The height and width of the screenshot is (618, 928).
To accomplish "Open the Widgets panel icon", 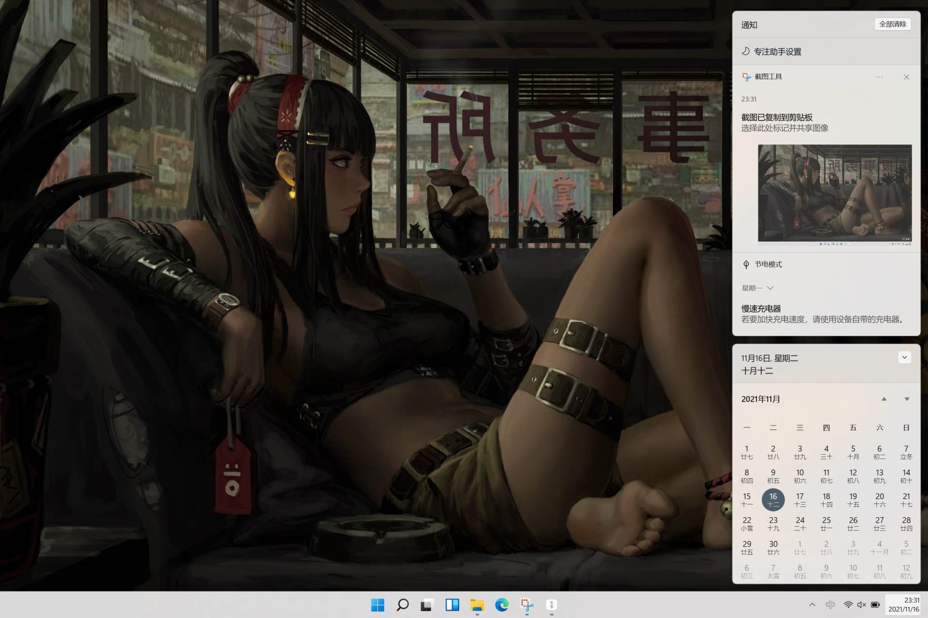I will coord(452,604).
